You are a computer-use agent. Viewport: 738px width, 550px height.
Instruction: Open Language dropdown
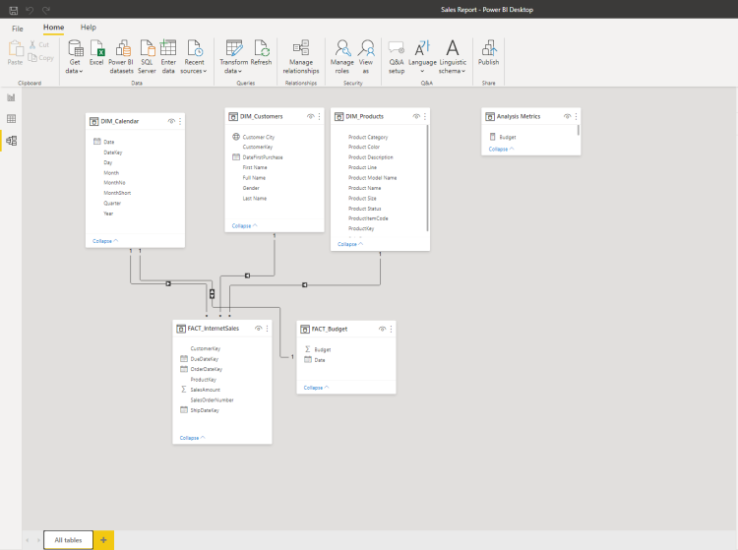(x=422, y=56)
